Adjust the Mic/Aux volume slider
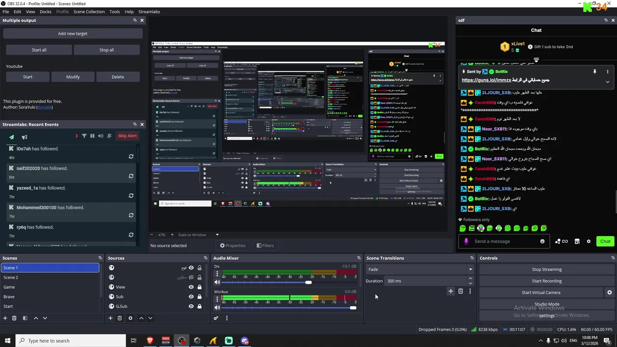 coord(353,307)
